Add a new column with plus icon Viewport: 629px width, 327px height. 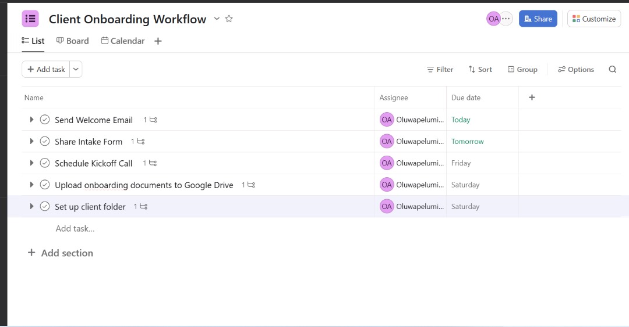click(532, 98)
